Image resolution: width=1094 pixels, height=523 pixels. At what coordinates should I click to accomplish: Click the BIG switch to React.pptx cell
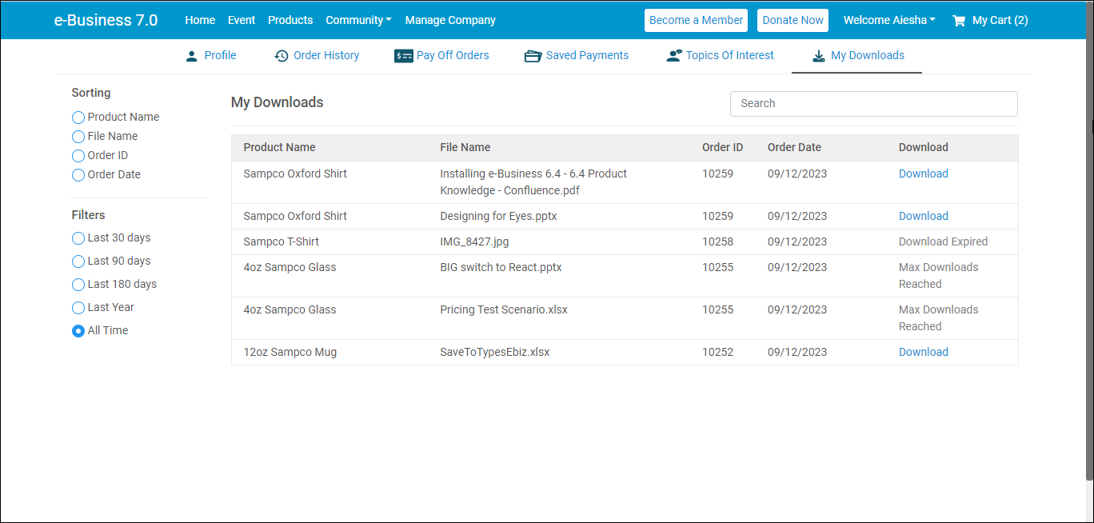[x=501, y=267]
